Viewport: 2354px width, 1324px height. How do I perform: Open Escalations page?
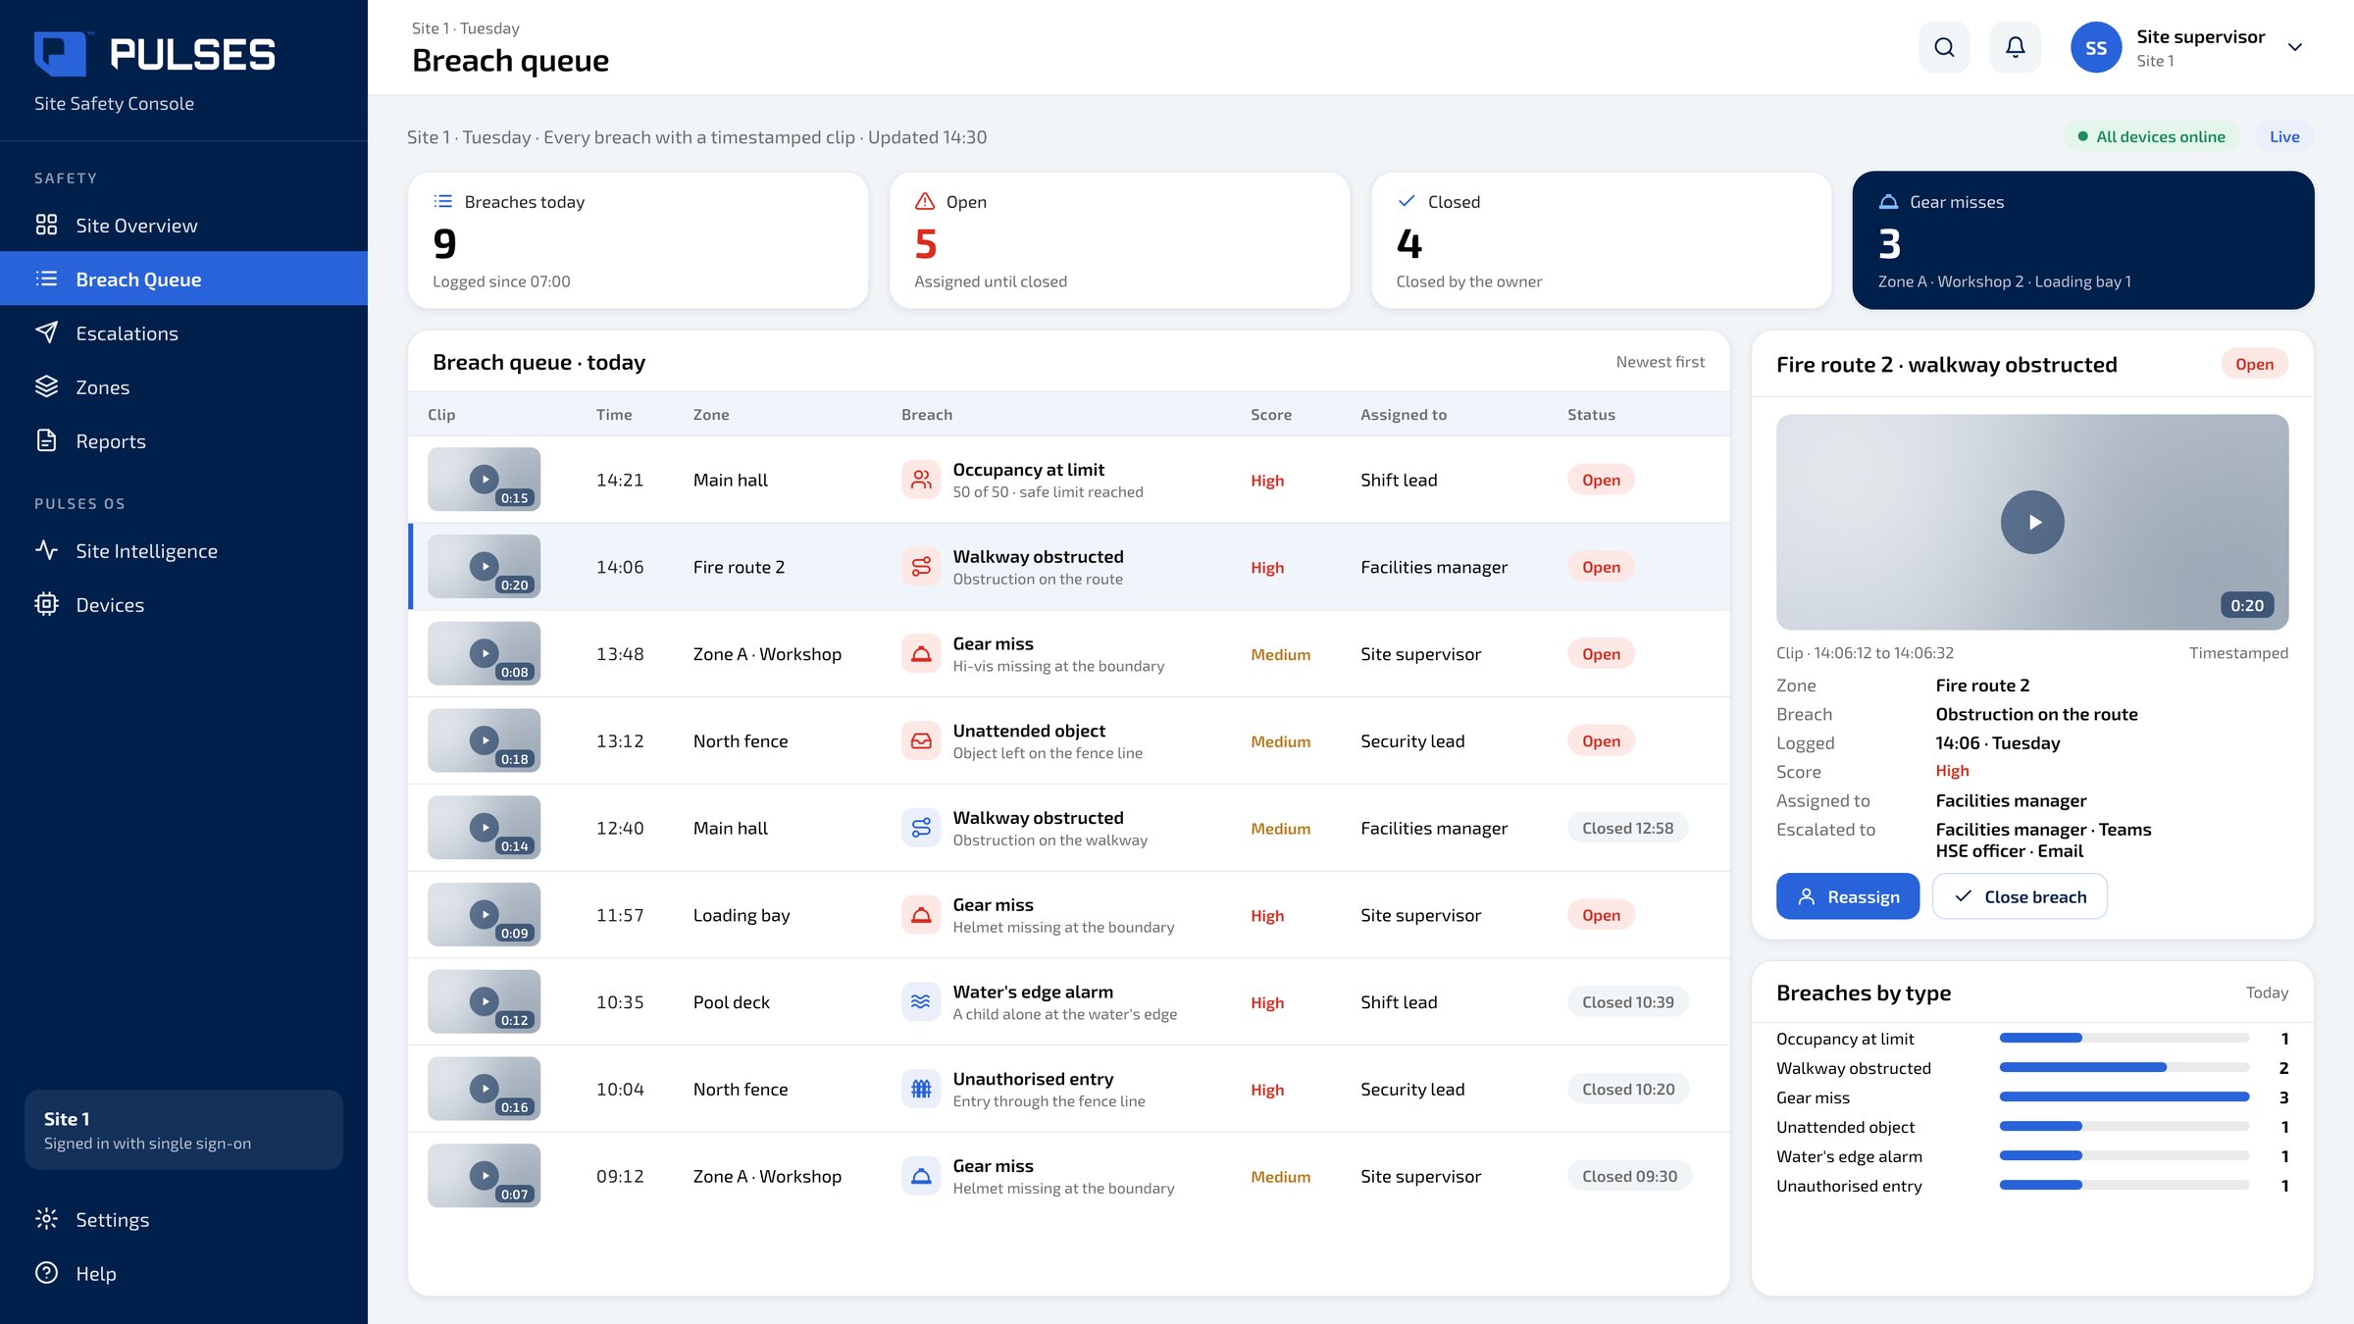pos(183,332)
